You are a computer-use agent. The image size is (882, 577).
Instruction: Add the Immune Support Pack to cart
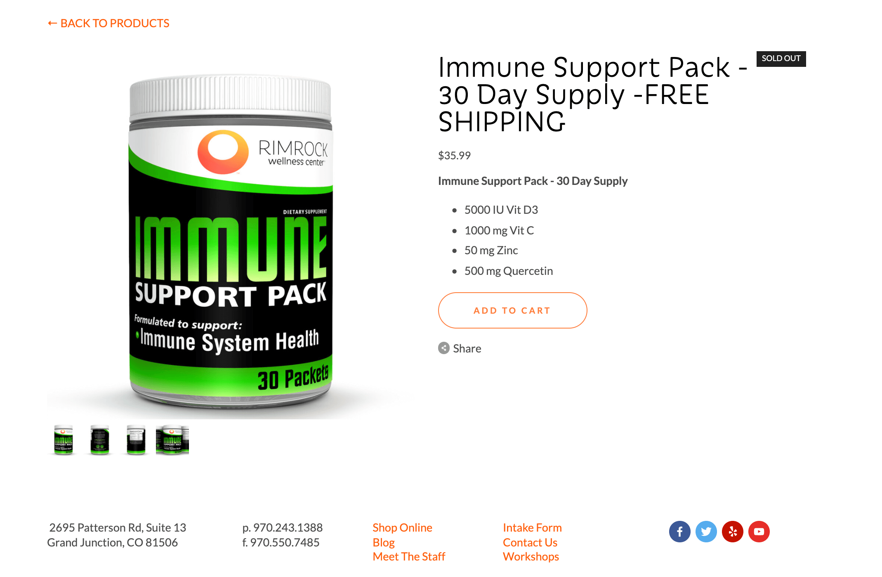coord(512,310)
